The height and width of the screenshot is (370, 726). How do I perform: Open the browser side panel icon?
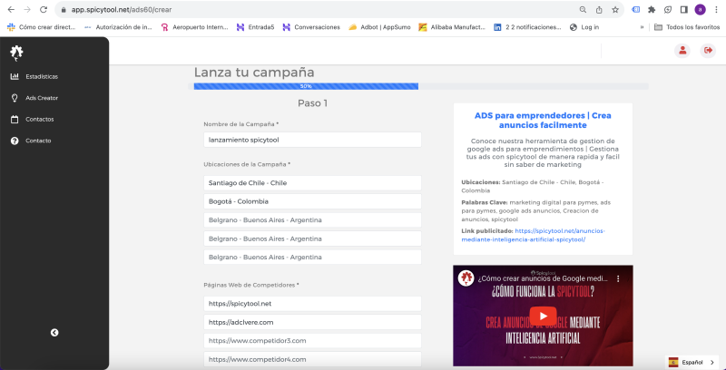click(684, 10)
